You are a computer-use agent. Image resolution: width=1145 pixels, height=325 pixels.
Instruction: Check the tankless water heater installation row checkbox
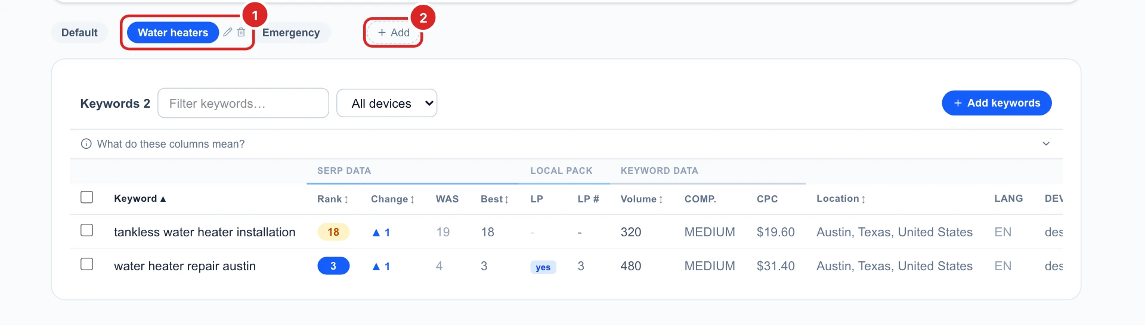coord(87,230)
